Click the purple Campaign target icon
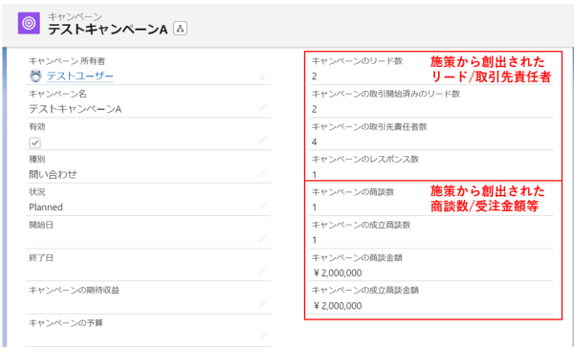The width and height of the screenshot is (574, 350). (29, 24)
